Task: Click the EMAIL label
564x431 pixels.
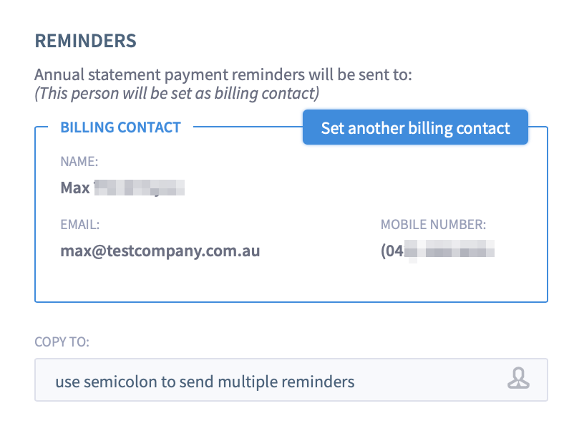Action: click(79, 225)
